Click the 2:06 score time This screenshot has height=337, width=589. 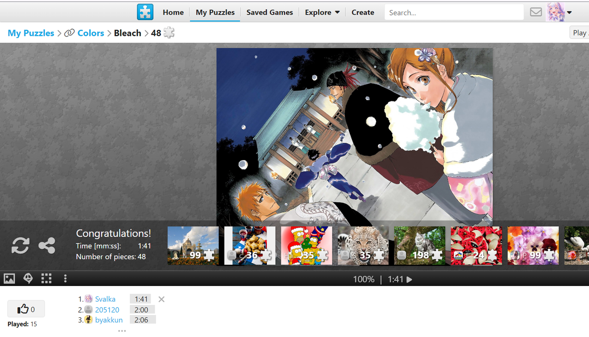pos(141,320)
